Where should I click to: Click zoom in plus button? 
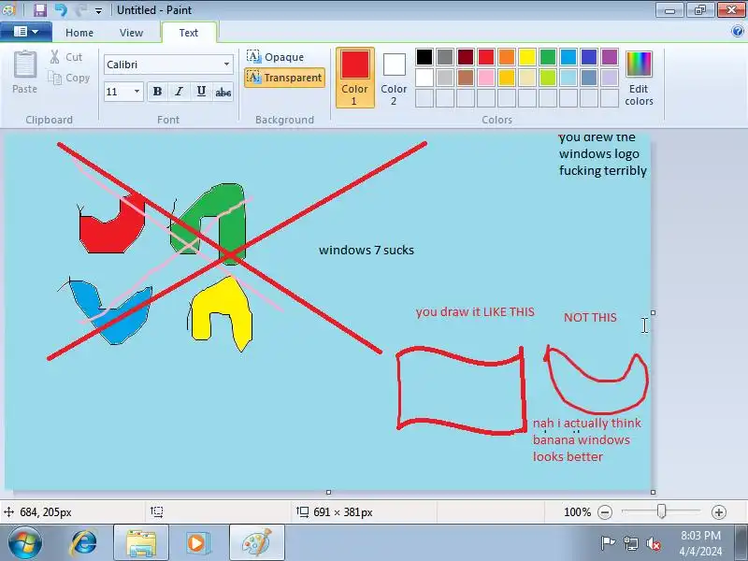[718, 512]
